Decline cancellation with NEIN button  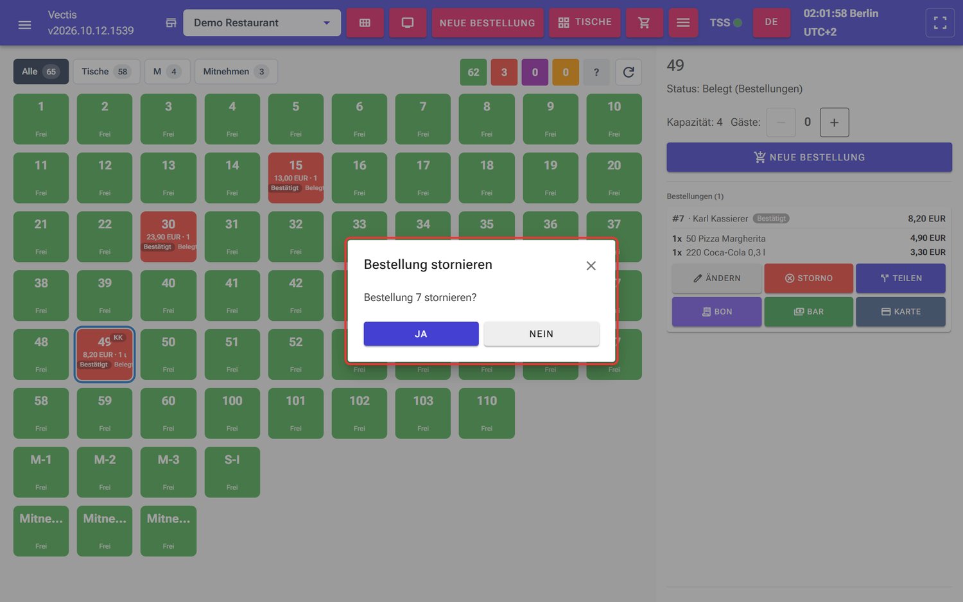(541, 334)
